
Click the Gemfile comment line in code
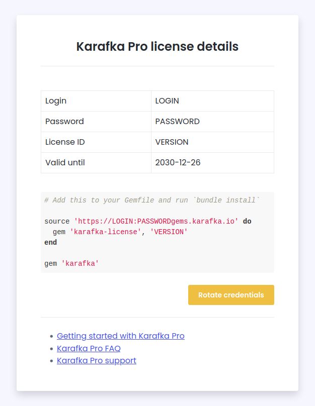click(152, 200)
